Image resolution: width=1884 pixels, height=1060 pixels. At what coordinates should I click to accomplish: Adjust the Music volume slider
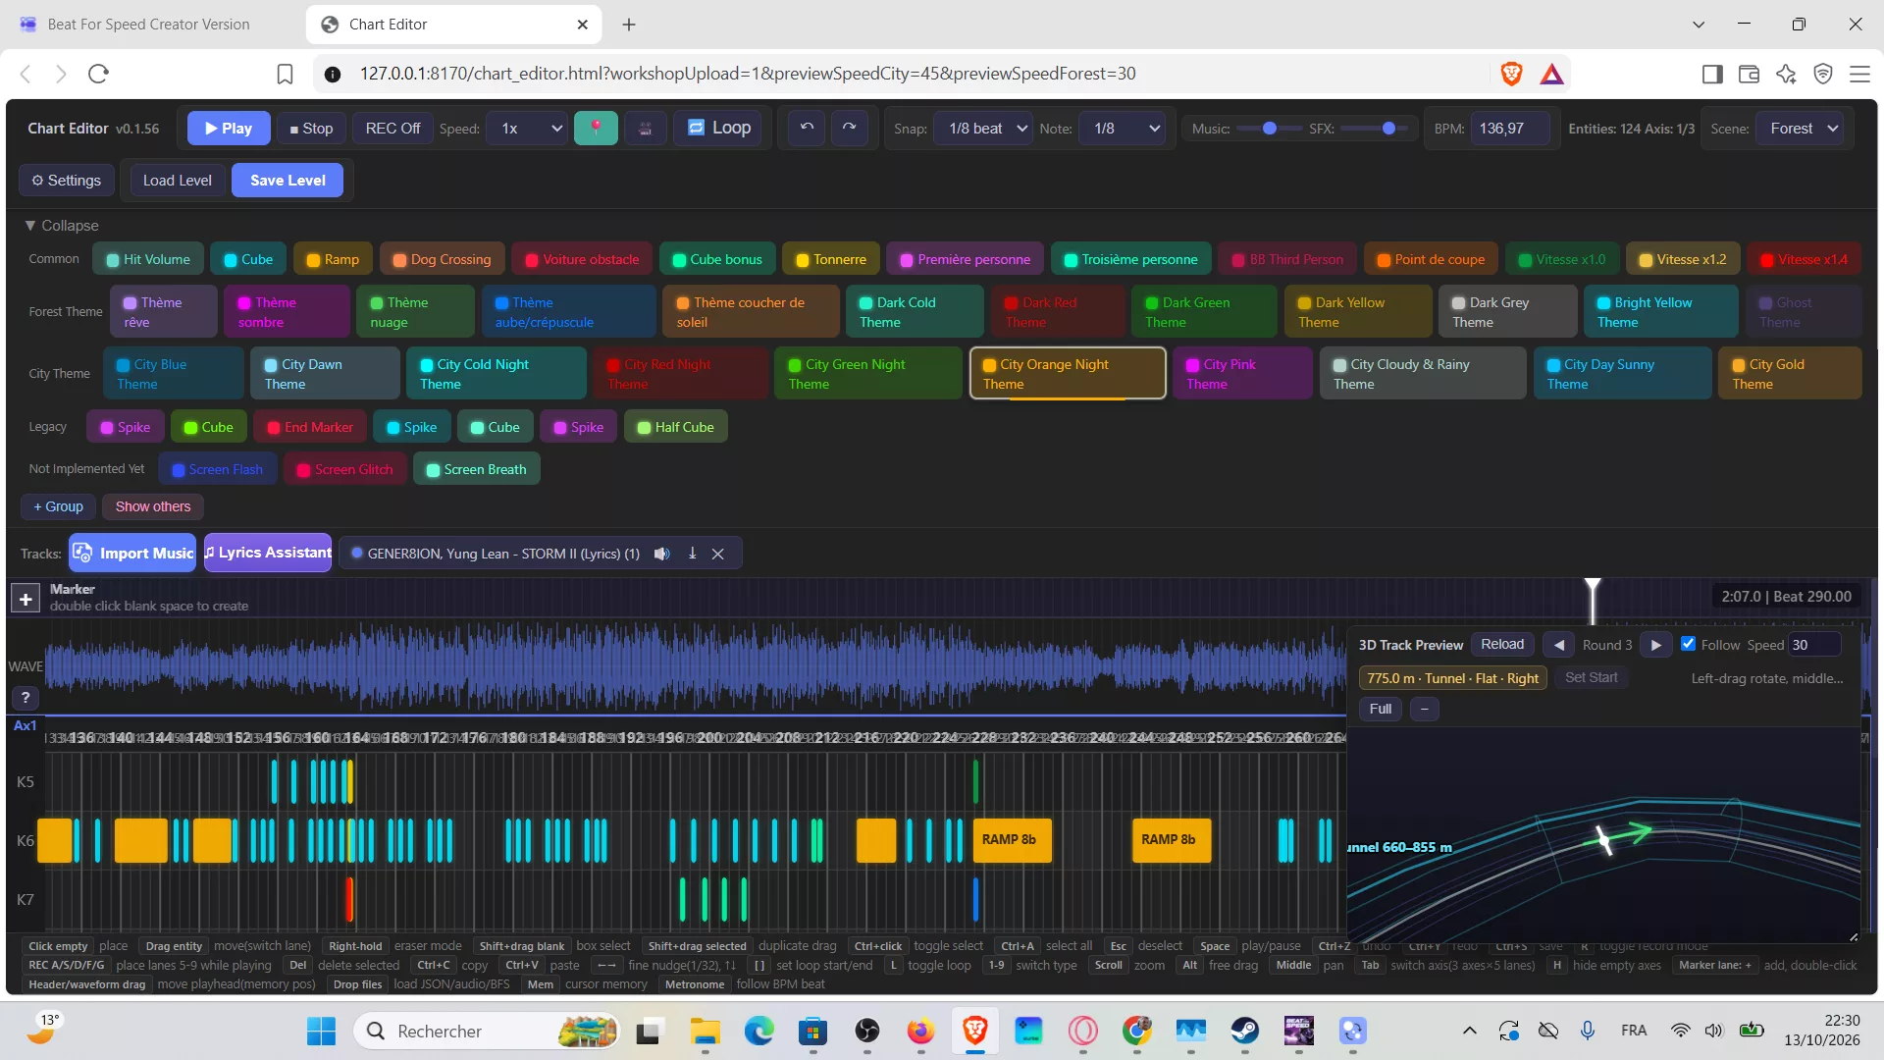coord(1269,128)
